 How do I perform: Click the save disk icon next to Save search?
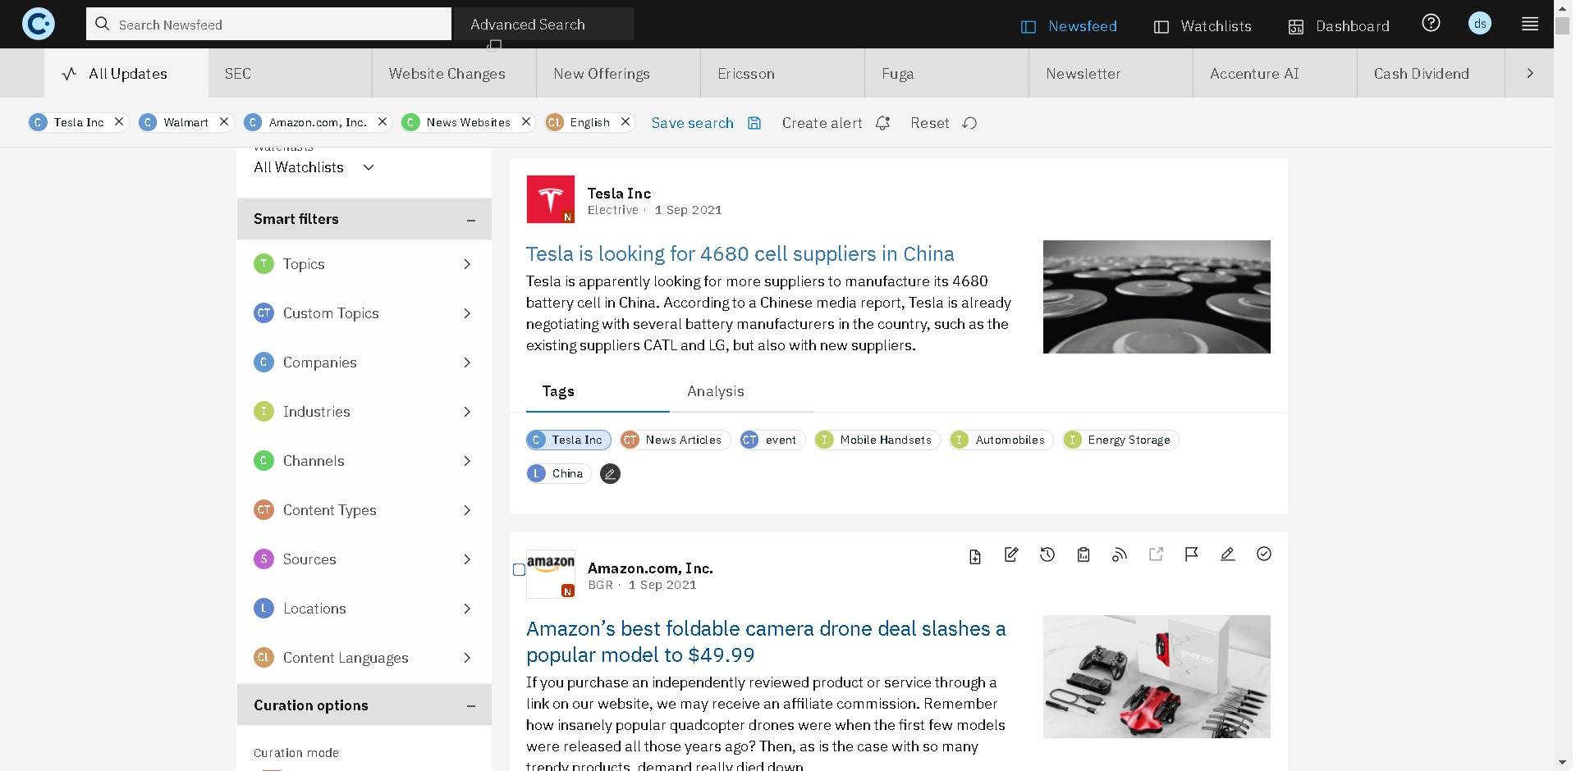754,123
